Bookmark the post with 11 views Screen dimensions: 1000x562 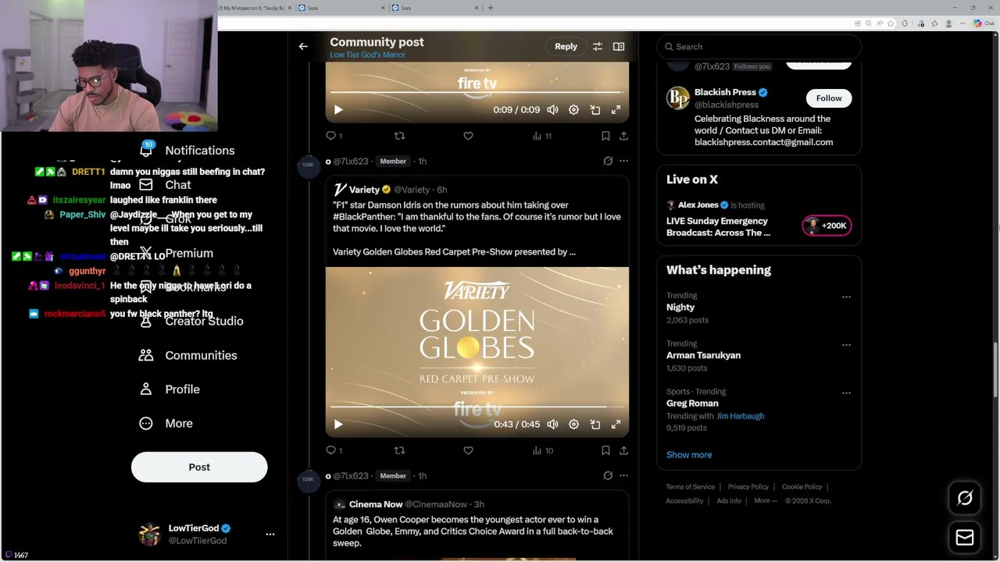pos(605,136)
